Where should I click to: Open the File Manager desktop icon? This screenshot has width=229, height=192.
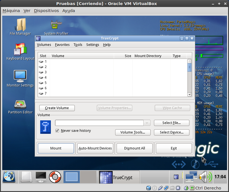(x=20, y=26)
